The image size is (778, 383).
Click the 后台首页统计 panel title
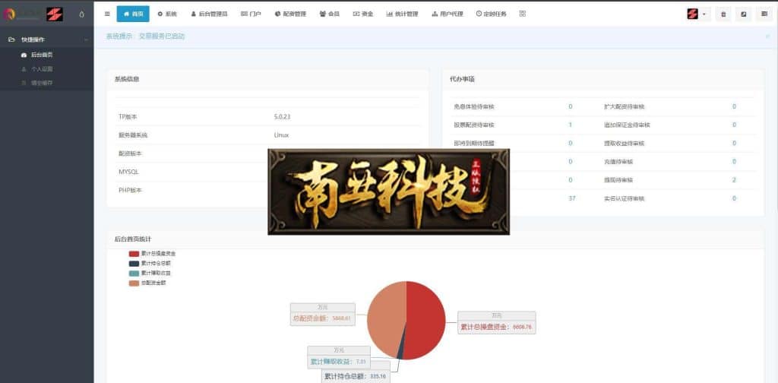[133, 239]
